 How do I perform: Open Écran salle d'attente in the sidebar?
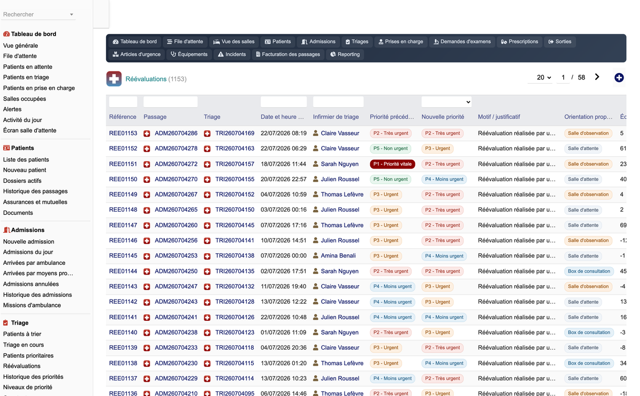(x=30, y=131)
